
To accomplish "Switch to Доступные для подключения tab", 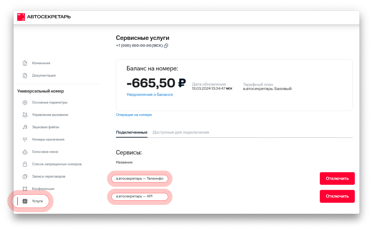I will 181,132.
